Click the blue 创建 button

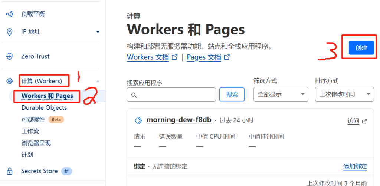[361, 48]
